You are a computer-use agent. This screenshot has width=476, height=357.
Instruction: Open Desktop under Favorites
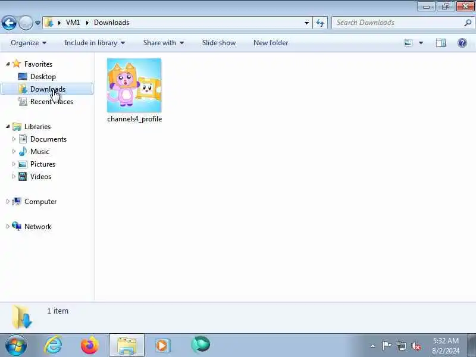tap(43, 77)
